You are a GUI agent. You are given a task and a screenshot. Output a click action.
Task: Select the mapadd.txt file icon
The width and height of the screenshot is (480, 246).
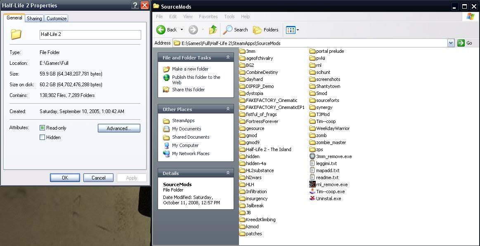pos(312,170)
